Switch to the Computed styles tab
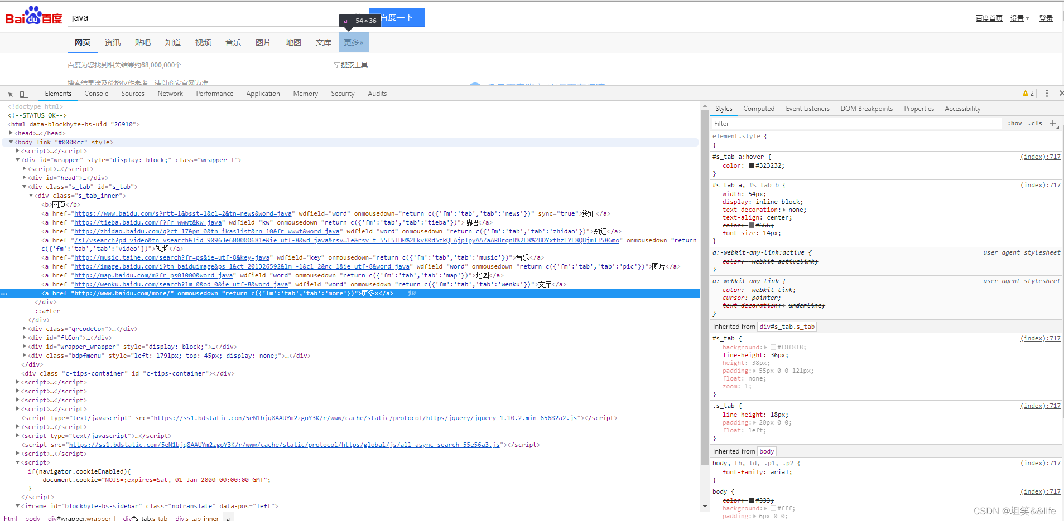Screen dimensions: 1064x521 (759, 109)
